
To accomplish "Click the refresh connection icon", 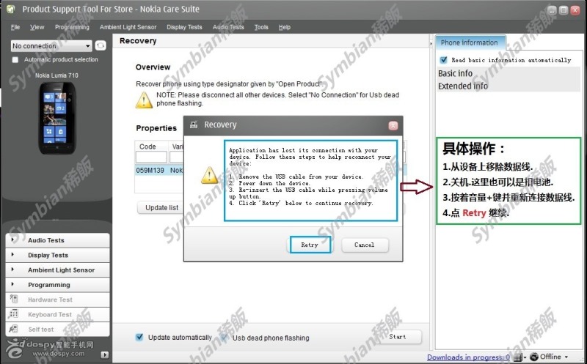I will coord(101,45).
